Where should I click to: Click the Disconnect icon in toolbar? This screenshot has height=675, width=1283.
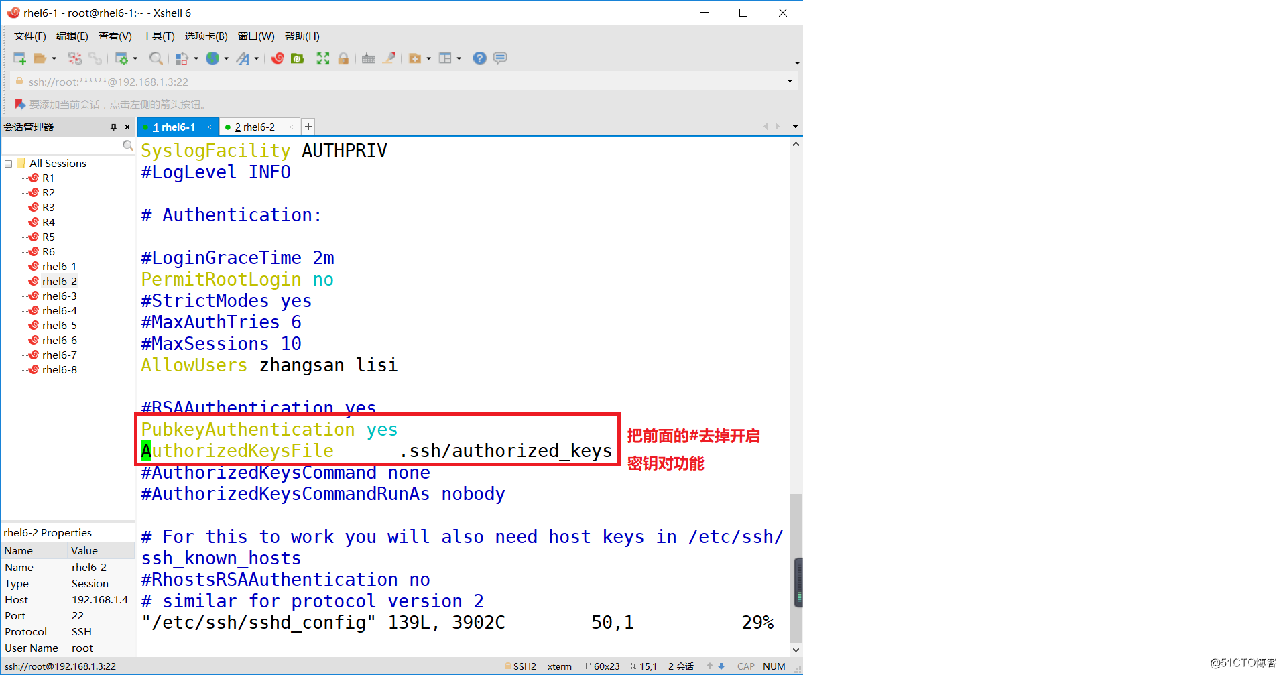[x=75, y=58]
